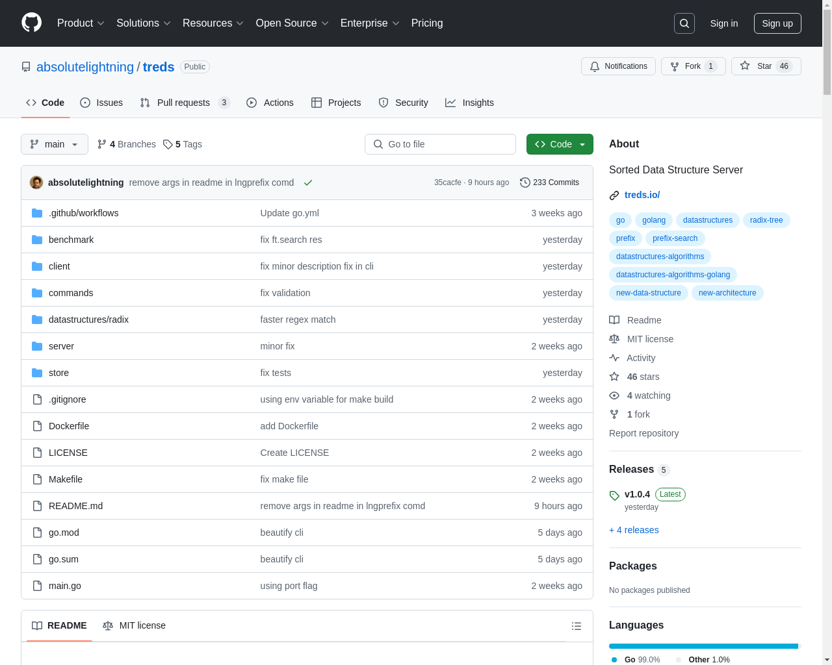Image resolution: width=832 pixels, height=665 pixels.
Task: Expand the Enterprise menu
Action: tap(370, 23)
